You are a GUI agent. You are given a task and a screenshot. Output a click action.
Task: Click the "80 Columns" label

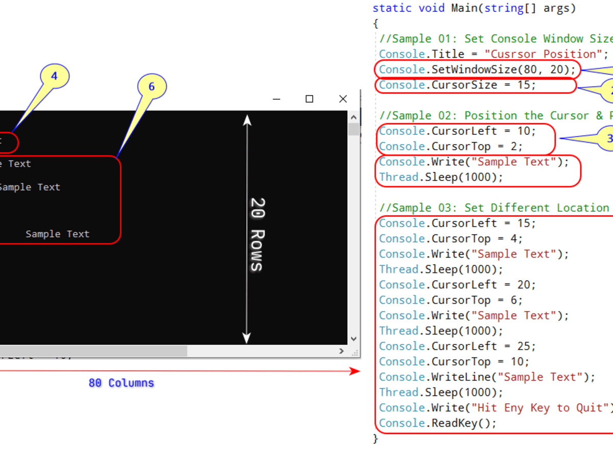point(121,383)
